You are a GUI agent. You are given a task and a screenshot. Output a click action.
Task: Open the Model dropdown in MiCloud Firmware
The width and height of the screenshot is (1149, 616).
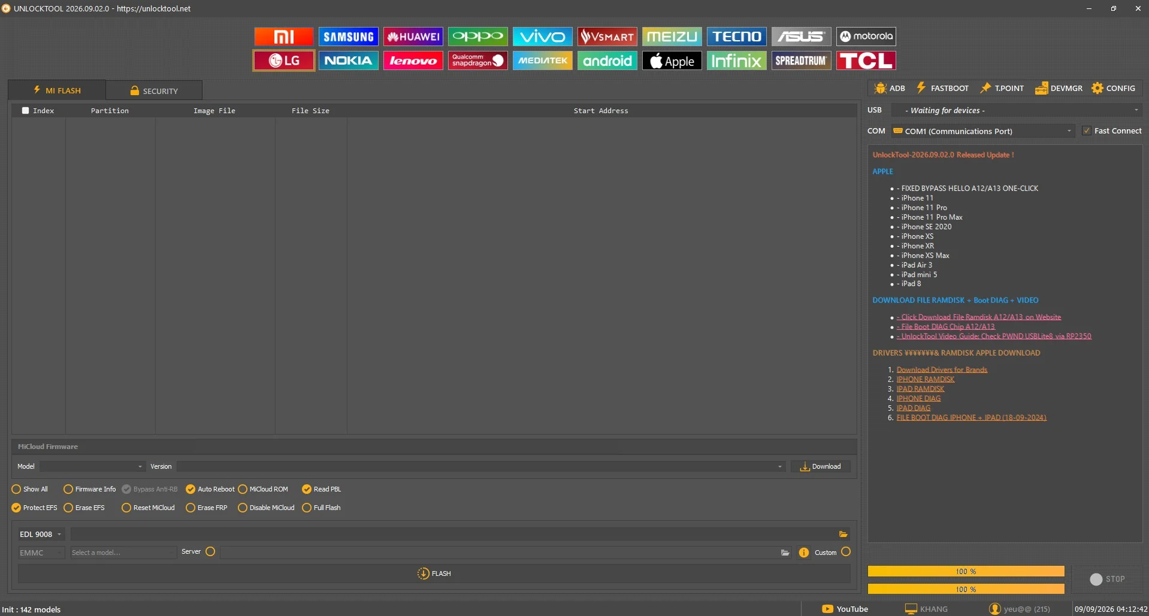pos(92,466)
